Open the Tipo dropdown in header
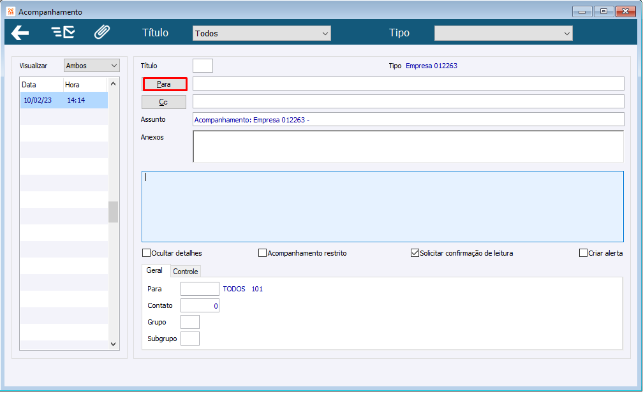 point(503,33)
